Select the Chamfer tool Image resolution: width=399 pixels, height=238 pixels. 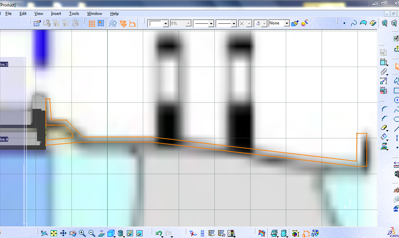point(384,119)
